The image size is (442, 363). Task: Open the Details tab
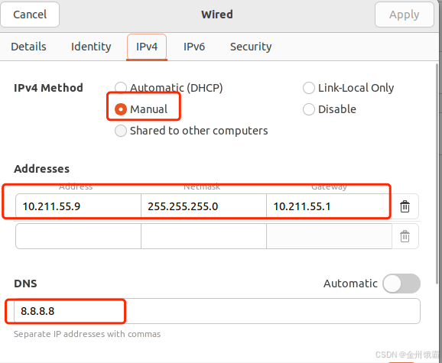[28, 47]
